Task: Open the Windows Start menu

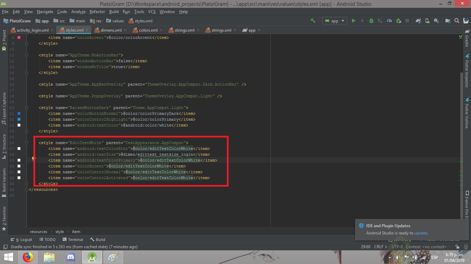Action: [8, 257]
